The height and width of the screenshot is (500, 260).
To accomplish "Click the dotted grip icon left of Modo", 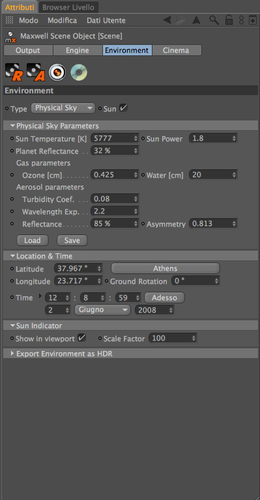I will click(x=10, y=20).
